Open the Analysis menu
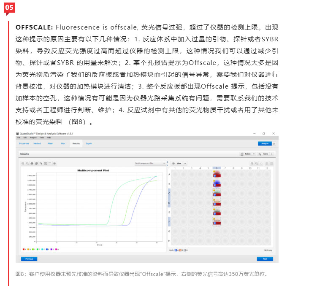 (x=33, y=138)
